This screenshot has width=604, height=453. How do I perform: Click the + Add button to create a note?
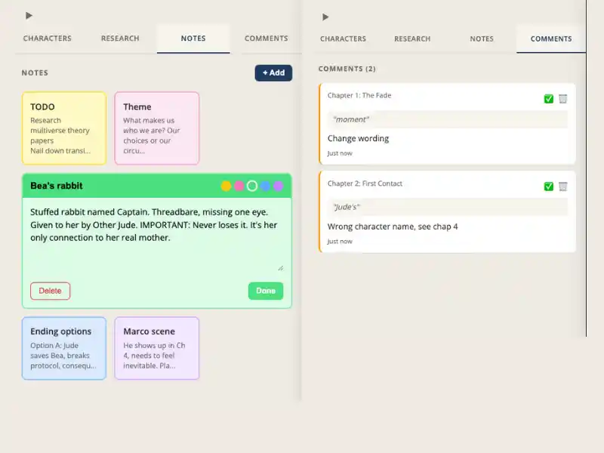pyautogui.click(x=273, y=72)
